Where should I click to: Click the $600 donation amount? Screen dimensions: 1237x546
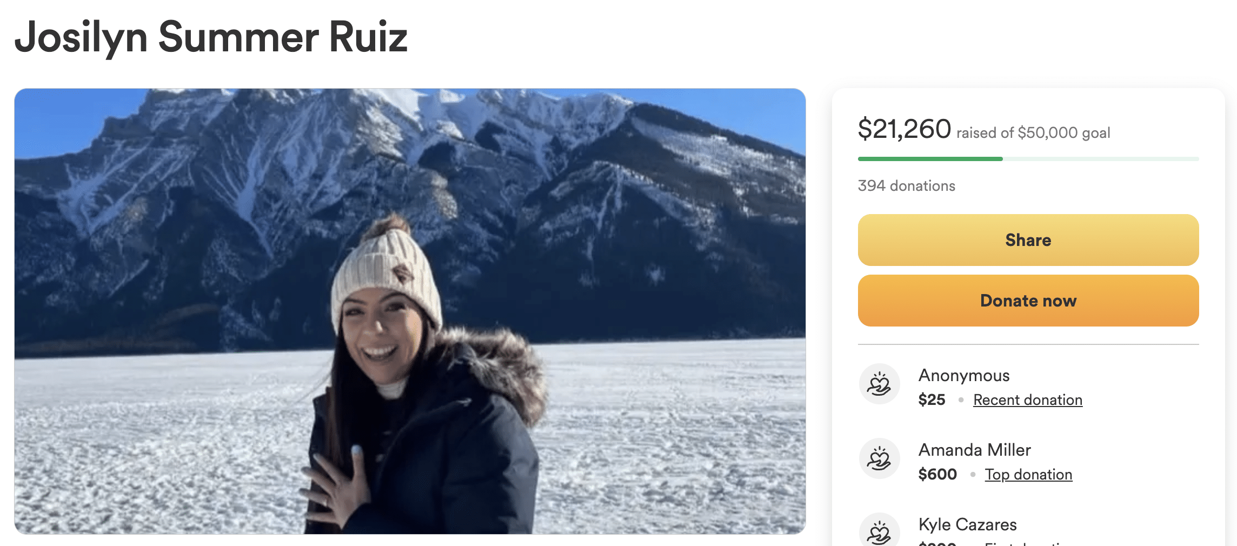pos(937,475)
